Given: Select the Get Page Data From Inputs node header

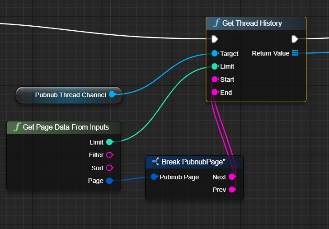Looking at the screenshot, I should point(66,127).
